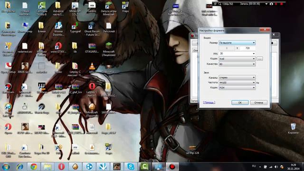Select the Winner Downloader desktop icon
The width and height of the screenshot is (304, 171).
point(58,29)
